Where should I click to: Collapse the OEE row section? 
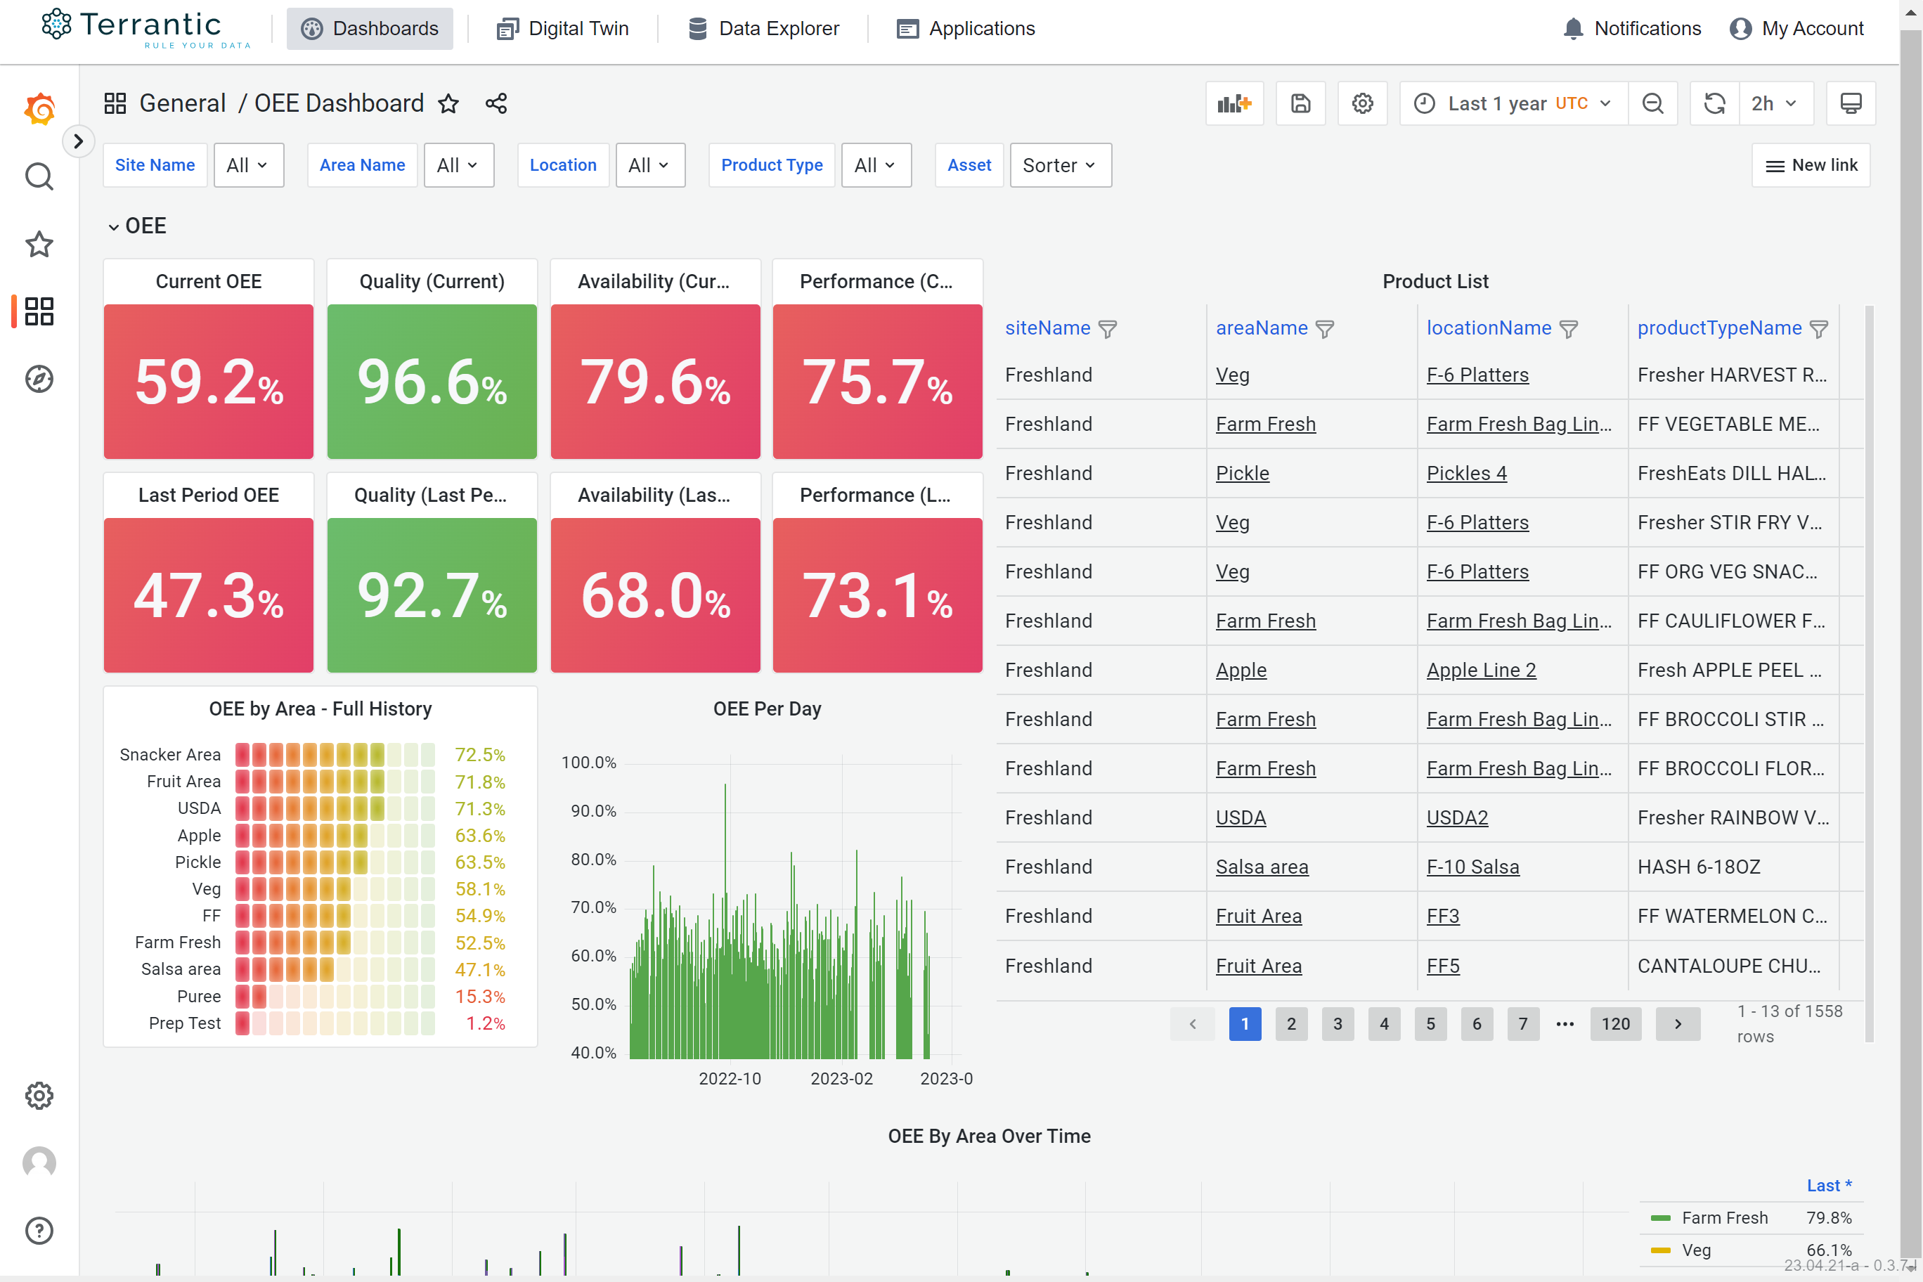(x=136, y=226)
